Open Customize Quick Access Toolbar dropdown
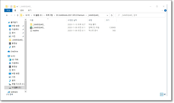 click(17, 7)
